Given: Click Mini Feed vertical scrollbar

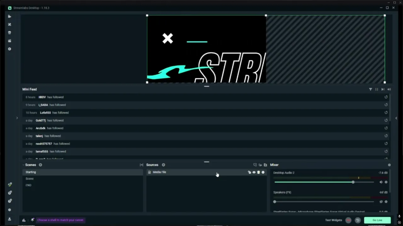Looking at the screenshot, I should [x=390, y=107].
